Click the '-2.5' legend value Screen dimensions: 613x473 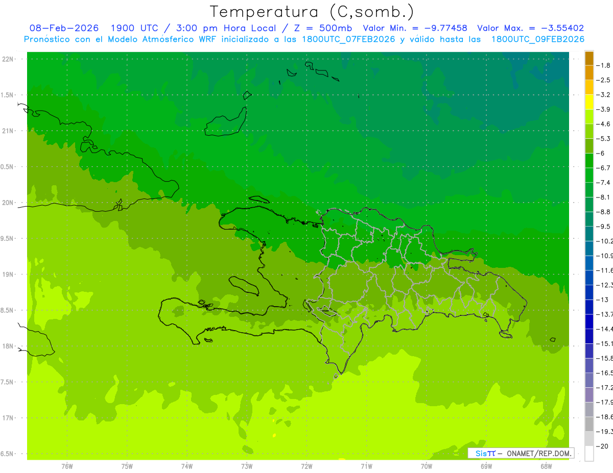pyautogui.click(x=604, y=80)
